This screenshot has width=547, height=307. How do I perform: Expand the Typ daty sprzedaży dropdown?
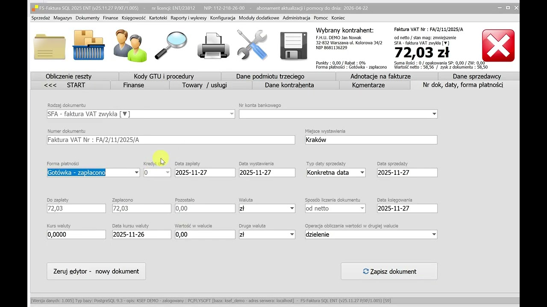(362, 173)
